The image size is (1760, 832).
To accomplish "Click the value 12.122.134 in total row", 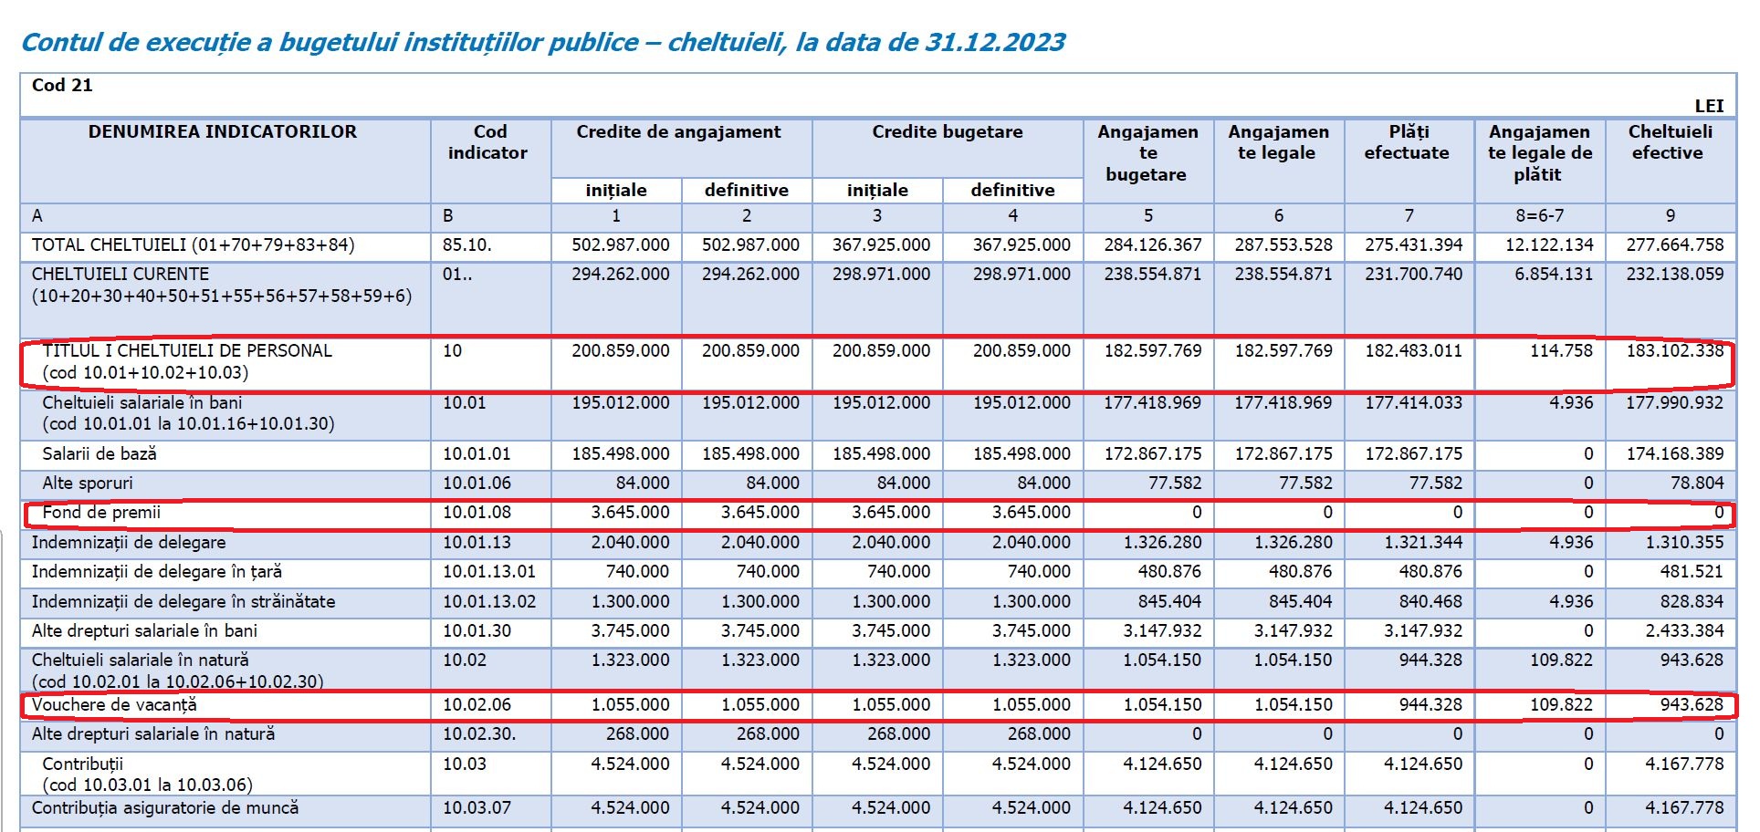I will [x=1548, y=245].
